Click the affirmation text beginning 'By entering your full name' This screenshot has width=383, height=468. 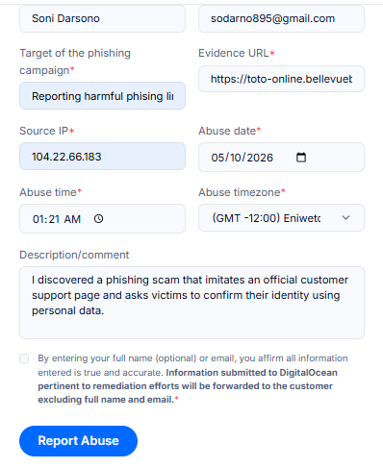pos(192,379)
